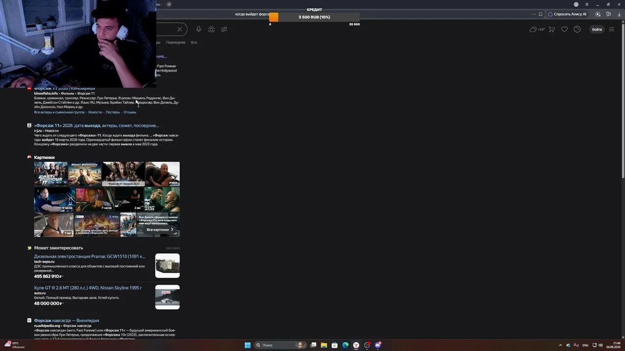Open the Nissan Skyline GT-R ad link

(x=88, y=288)
